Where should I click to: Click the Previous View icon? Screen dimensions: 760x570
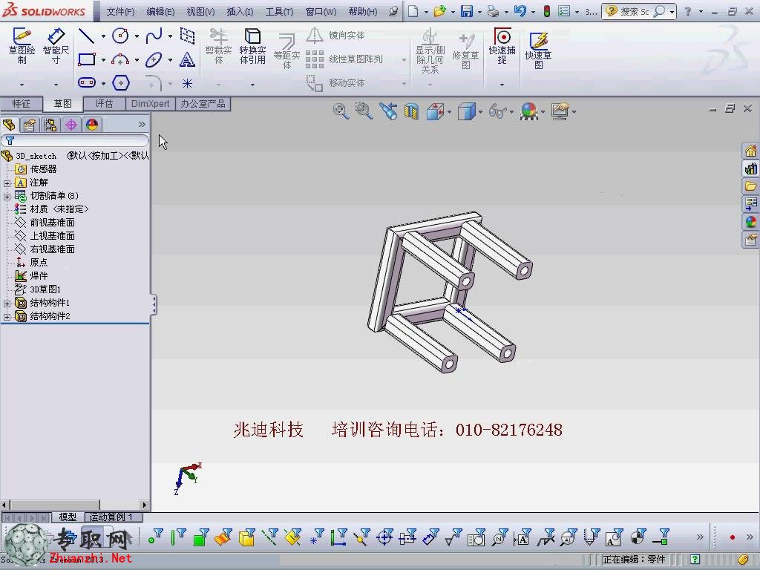[x=388, y=111]
